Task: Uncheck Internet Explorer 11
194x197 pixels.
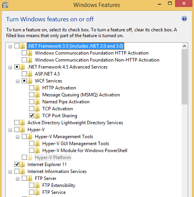Action: click(17, 164)
